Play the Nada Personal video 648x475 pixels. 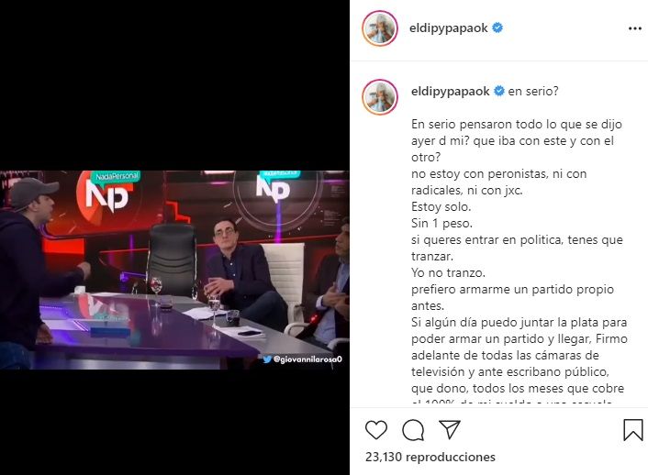174,271
